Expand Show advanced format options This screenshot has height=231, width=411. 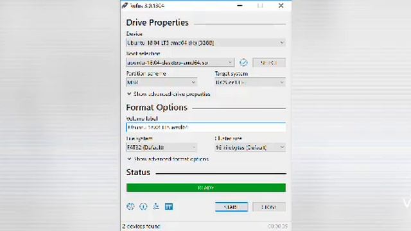pyautogui.click(x=168, y=159)
